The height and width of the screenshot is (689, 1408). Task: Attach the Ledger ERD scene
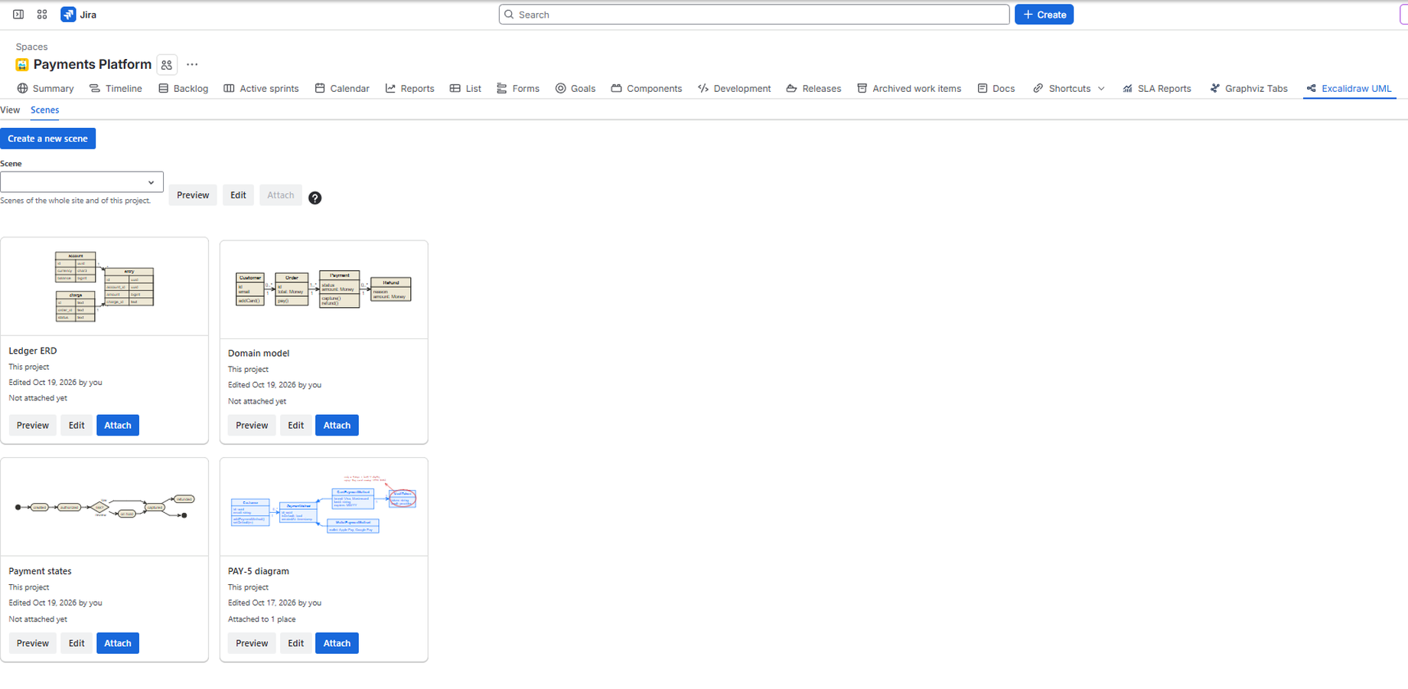coord(118,426)
